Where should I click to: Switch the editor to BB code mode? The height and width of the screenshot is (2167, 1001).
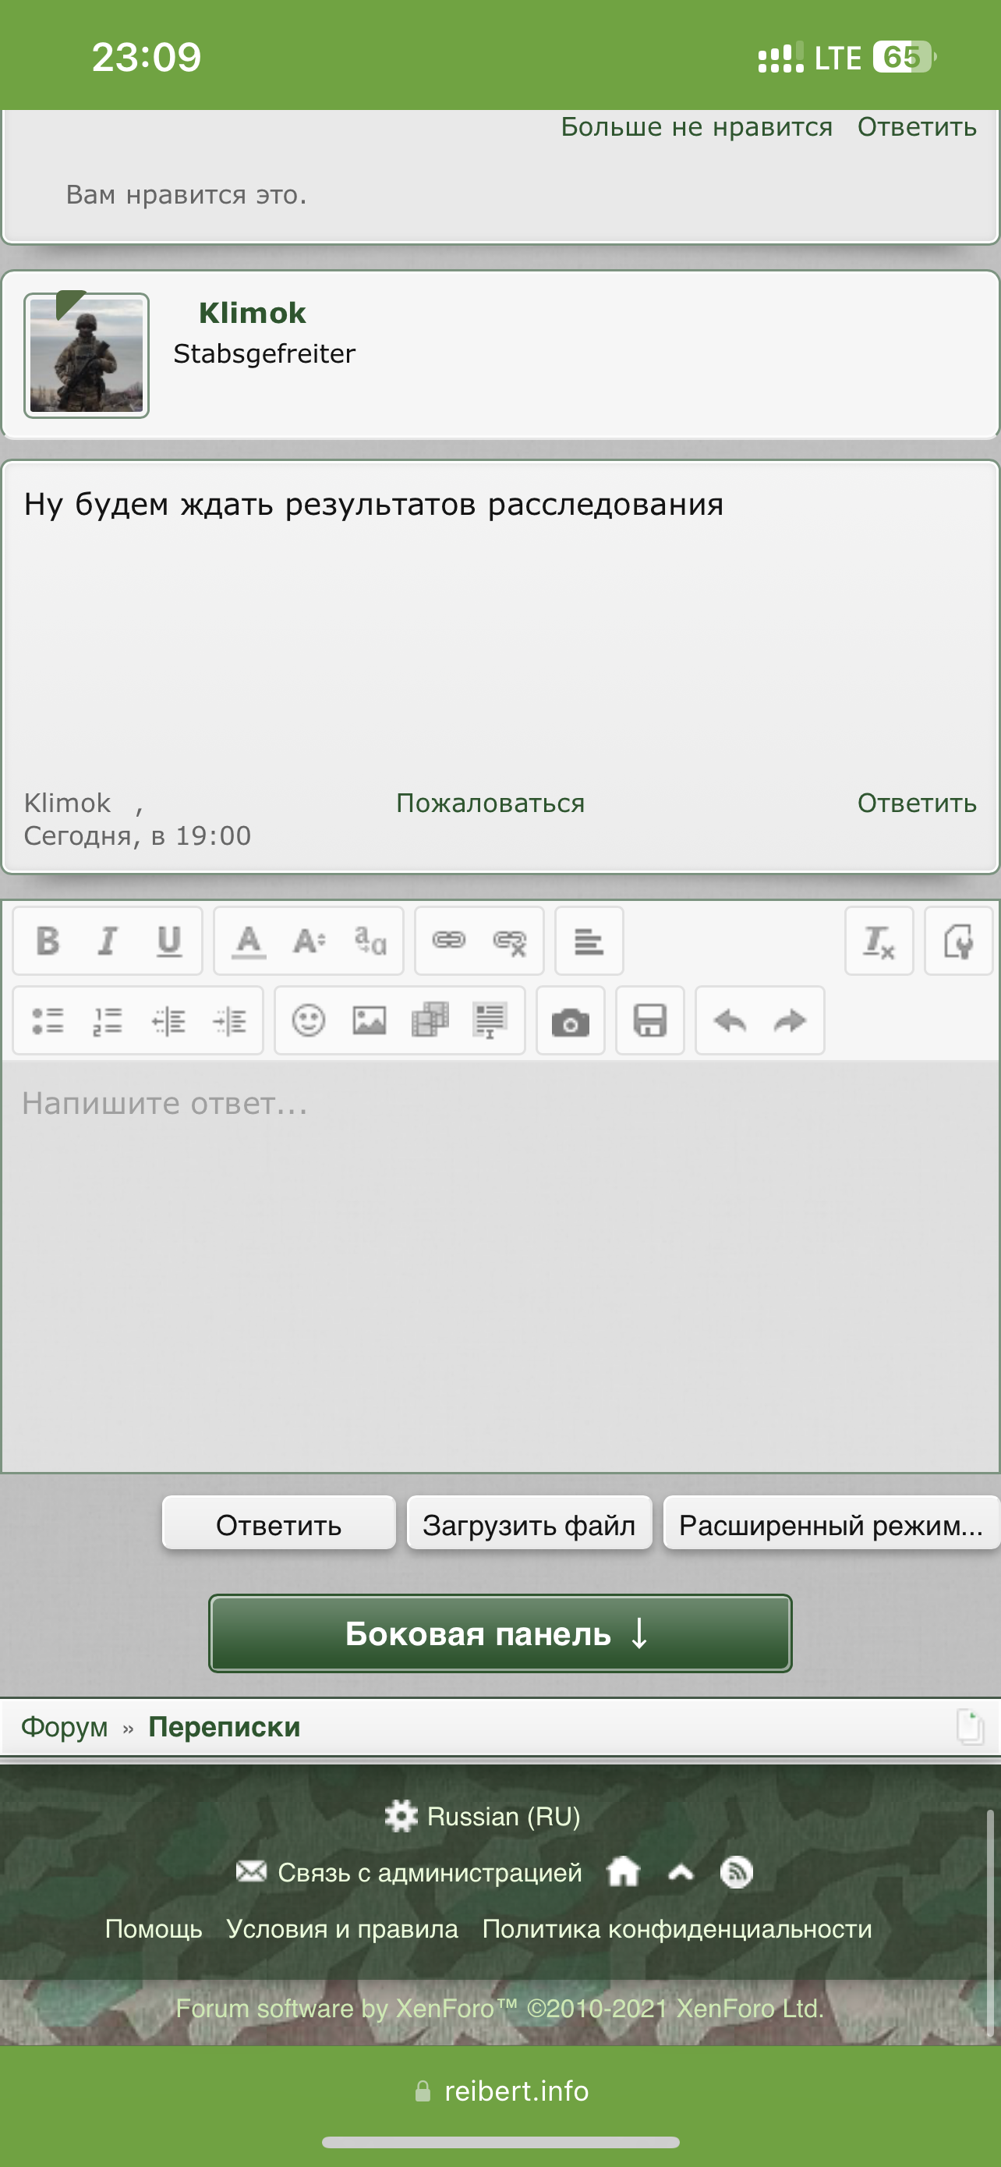pos(958,941)
